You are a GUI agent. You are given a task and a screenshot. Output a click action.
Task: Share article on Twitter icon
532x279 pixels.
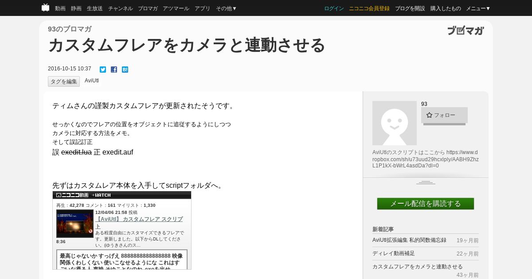[103, 70]
